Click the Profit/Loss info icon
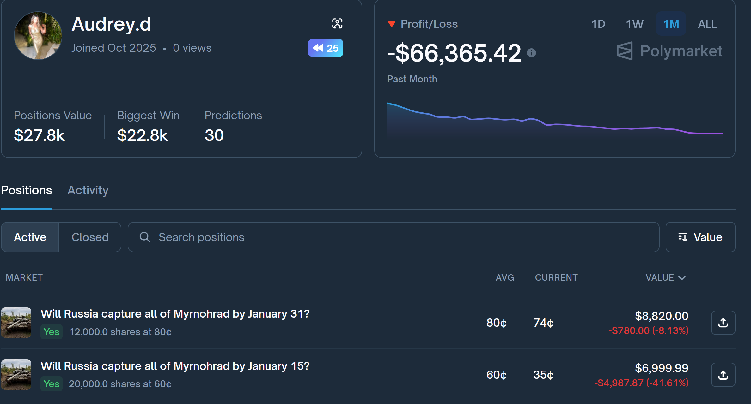This screenshot has width=751, height=404. (531, 53)
